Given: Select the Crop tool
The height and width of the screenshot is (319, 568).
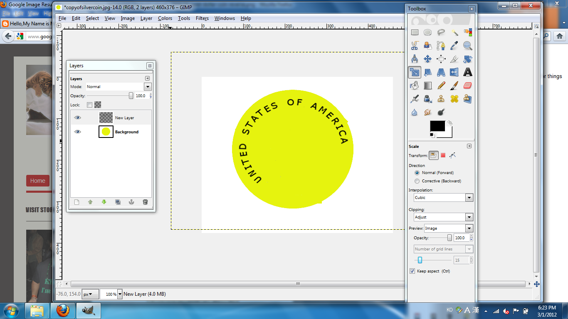Looking at the screenshot, I should click(454, 59).
